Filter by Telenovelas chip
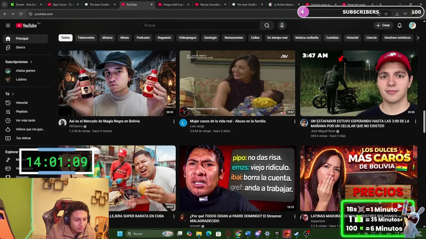Screen dimensions: 426x239 tap(86, 38)
